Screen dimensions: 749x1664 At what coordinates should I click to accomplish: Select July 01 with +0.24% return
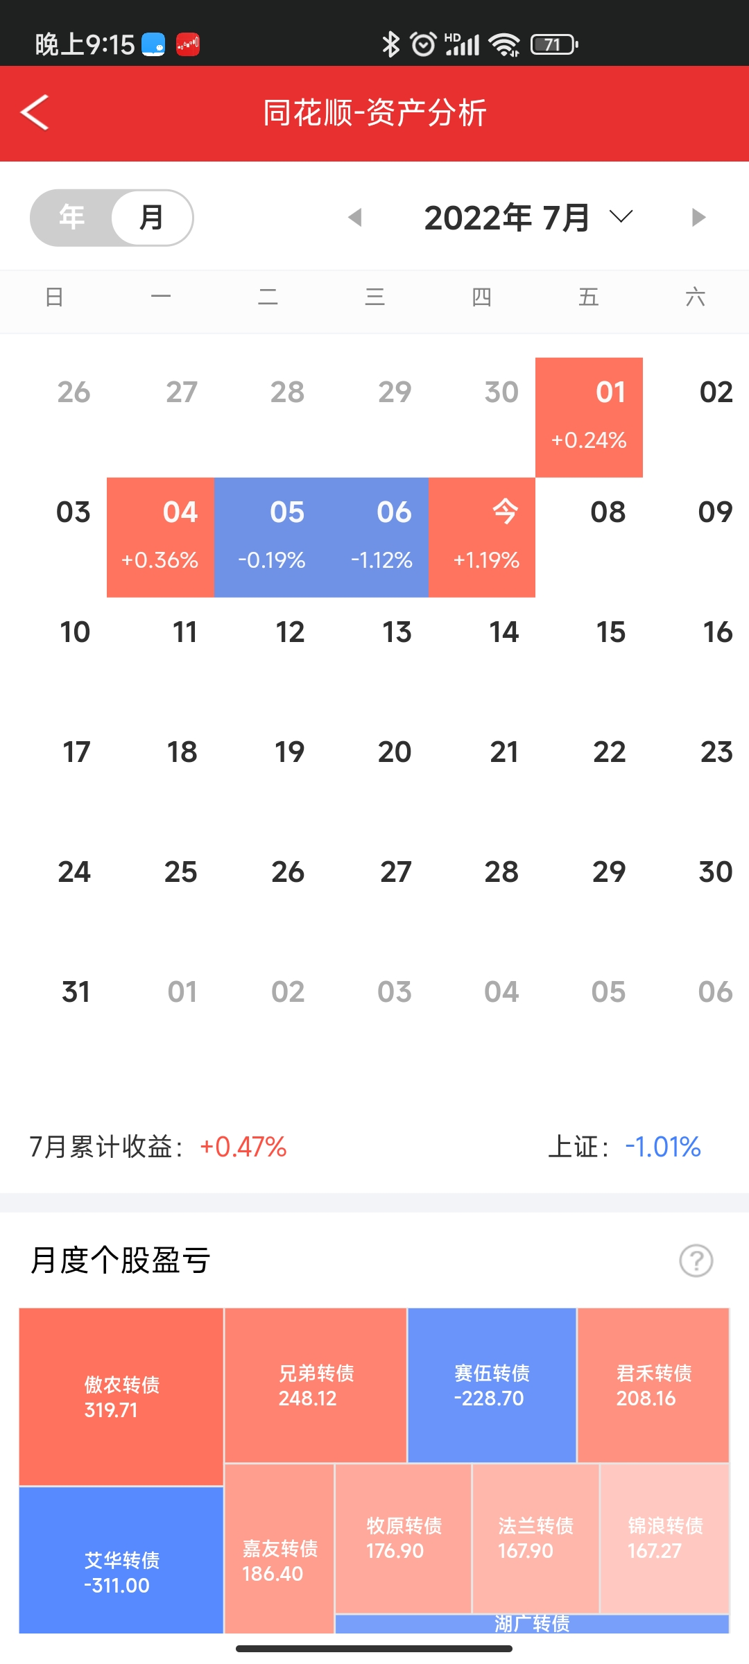point(589,417)
